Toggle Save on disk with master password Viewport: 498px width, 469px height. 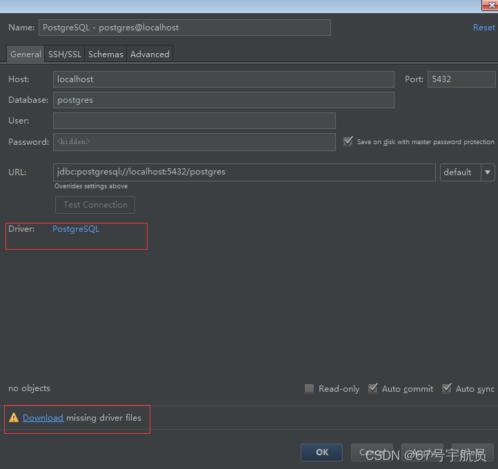coord(348,141)
